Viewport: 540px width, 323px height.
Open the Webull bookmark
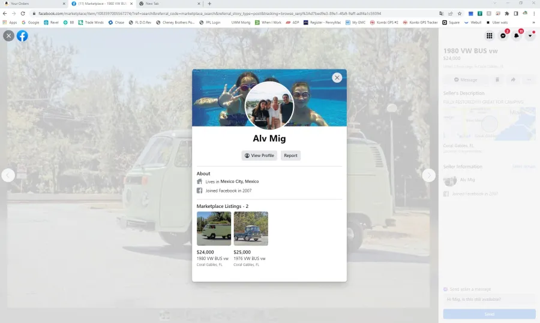[473, 22]
